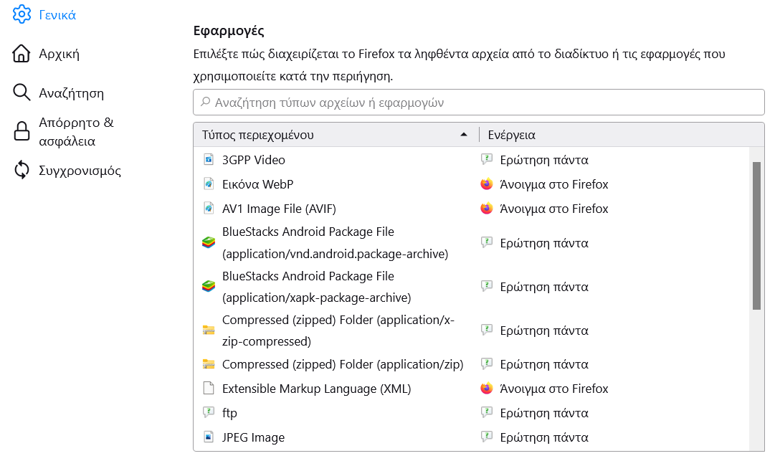Open action dropdown for AV1 Image File
The height and width of the screenshot is (461, 775).
pos(613,209)
